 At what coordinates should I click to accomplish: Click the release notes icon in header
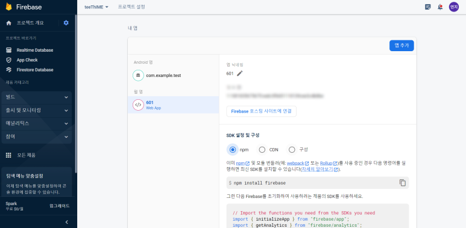pyautogui.click(x=427, y=7)
